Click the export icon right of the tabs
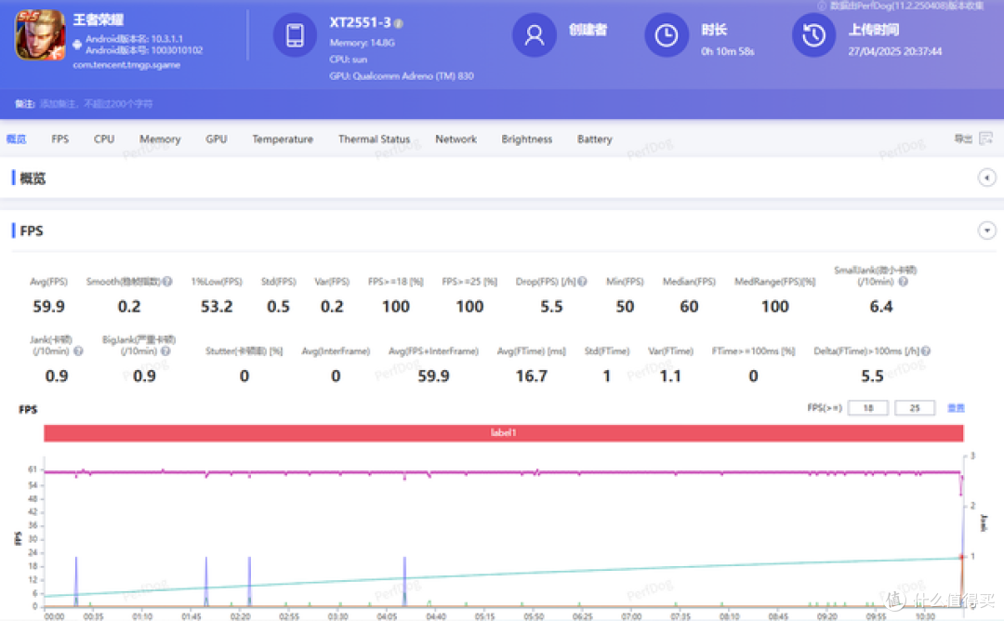 coord(986,139)
